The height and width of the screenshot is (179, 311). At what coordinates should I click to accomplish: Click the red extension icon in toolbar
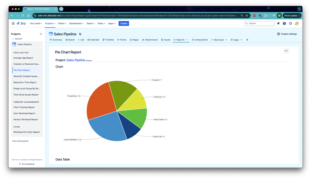point(254,16)
